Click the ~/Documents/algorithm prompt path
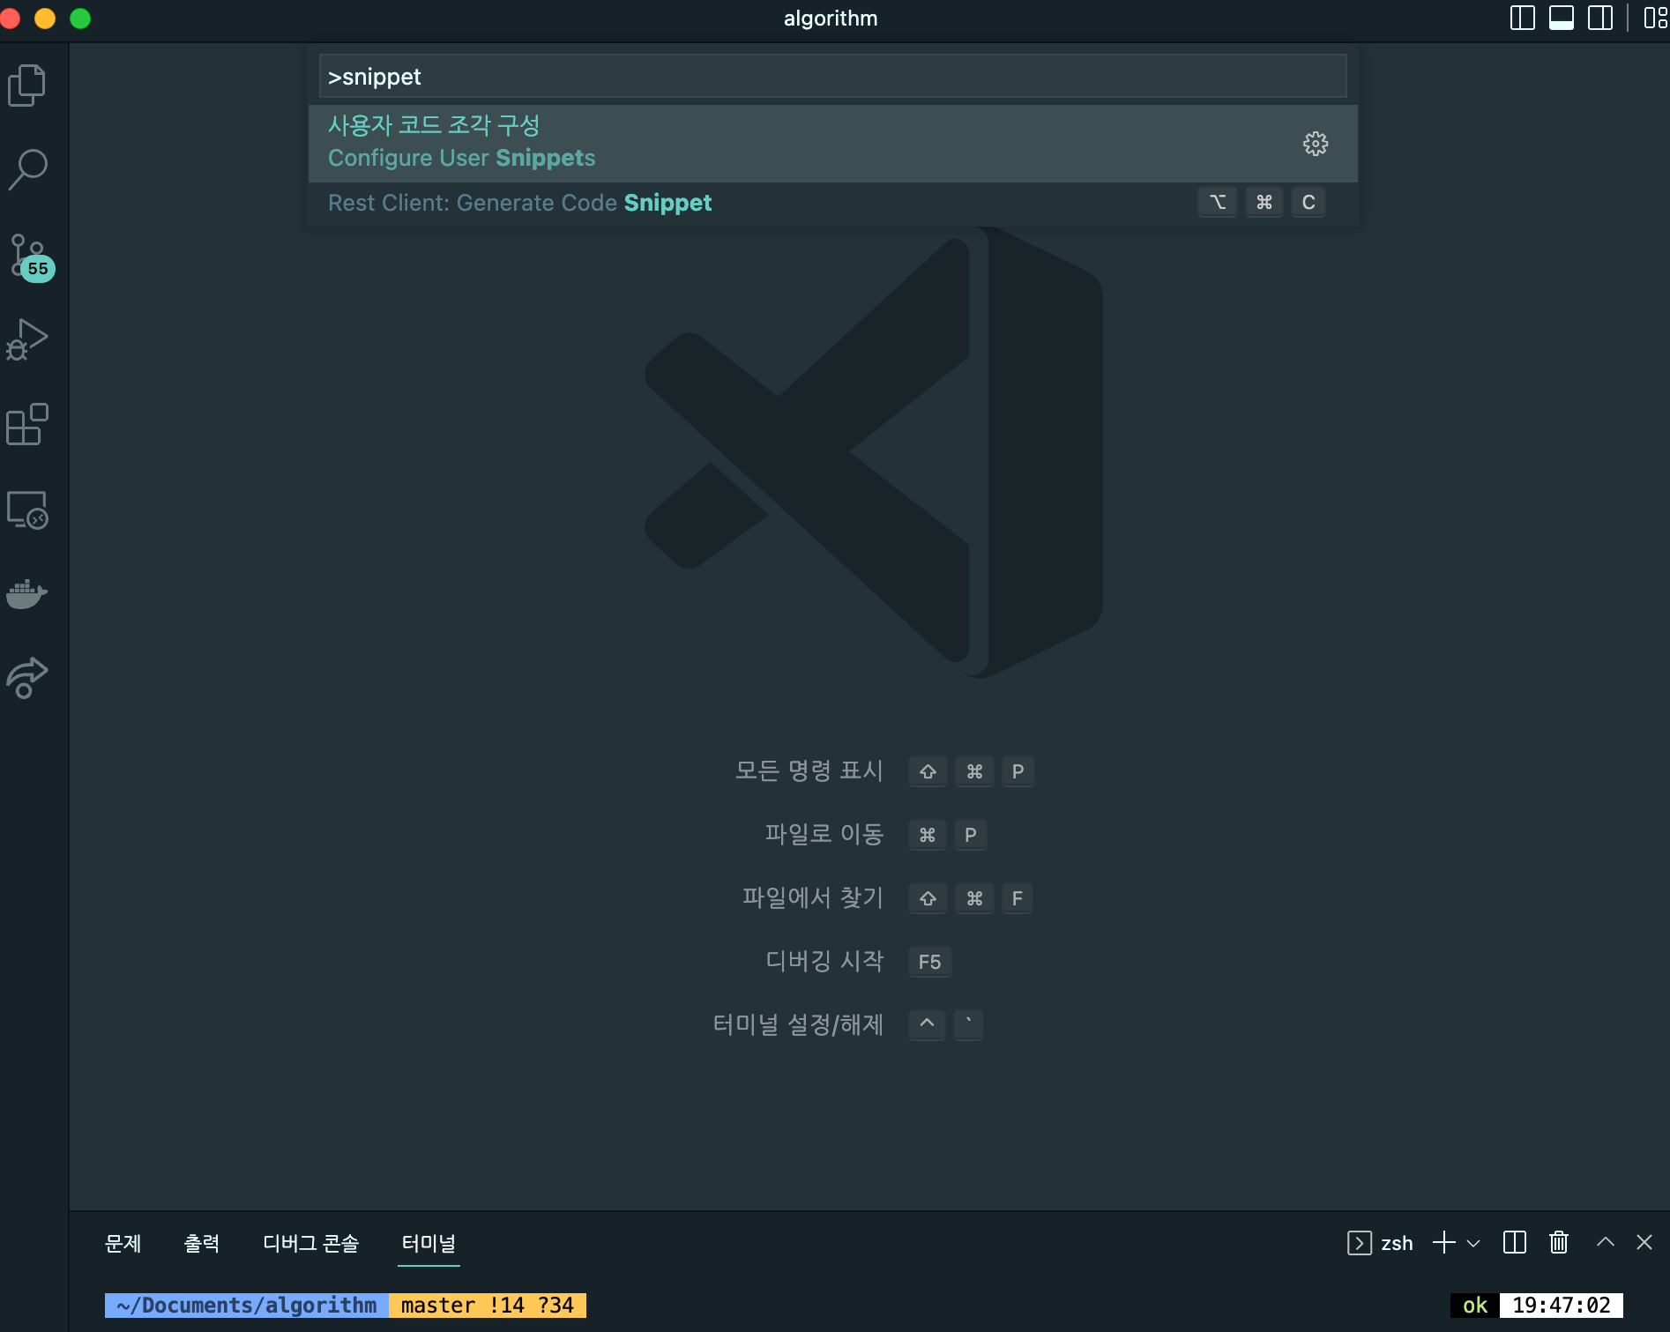This screenshot has height=1332, width=1670. tap(246, 1306)
